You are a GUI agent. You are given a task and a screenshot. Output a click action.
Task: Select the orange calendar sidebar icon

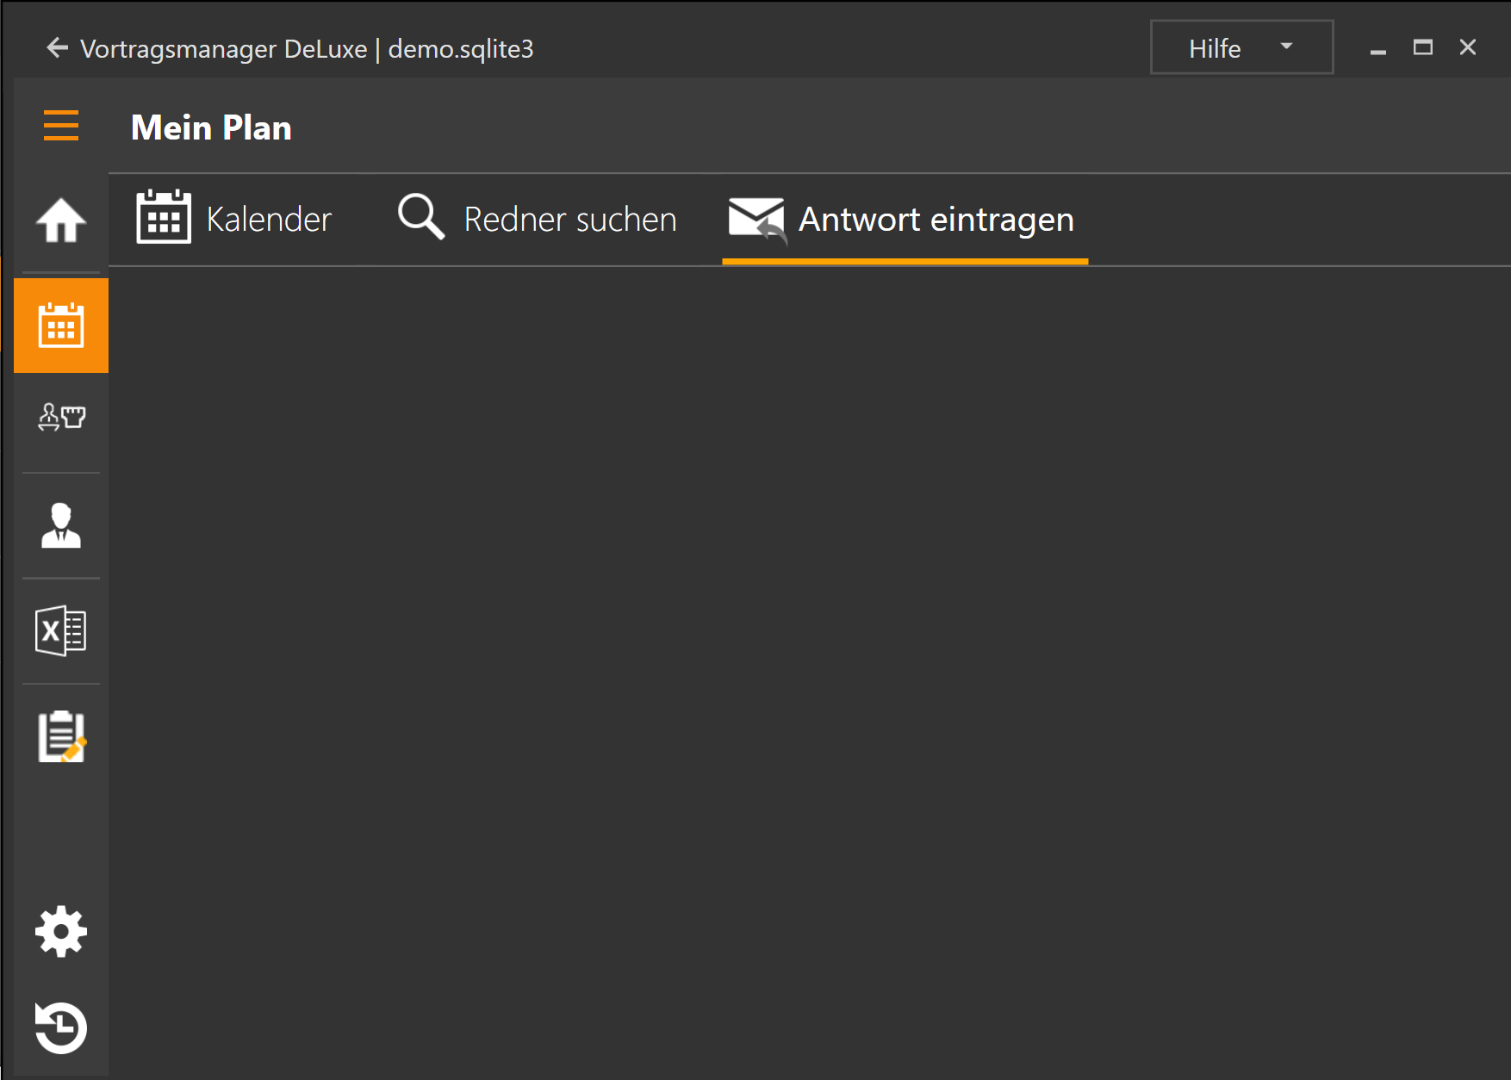61,326
